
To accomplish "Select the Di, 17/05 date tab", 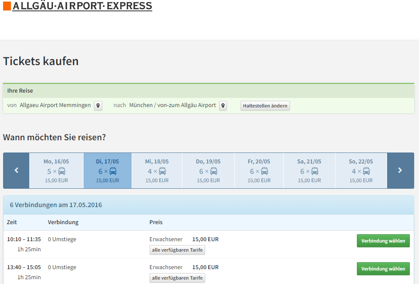I will 108,170.
